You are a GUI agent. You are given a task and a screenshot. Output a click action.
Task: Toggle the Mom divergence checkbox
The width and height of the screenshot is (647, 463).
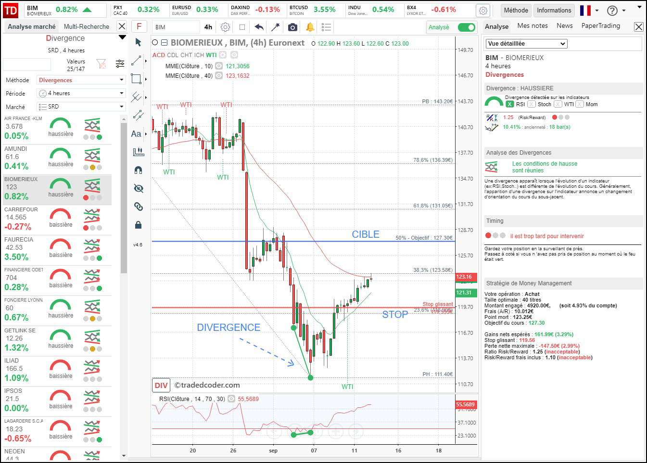point(580,104)
